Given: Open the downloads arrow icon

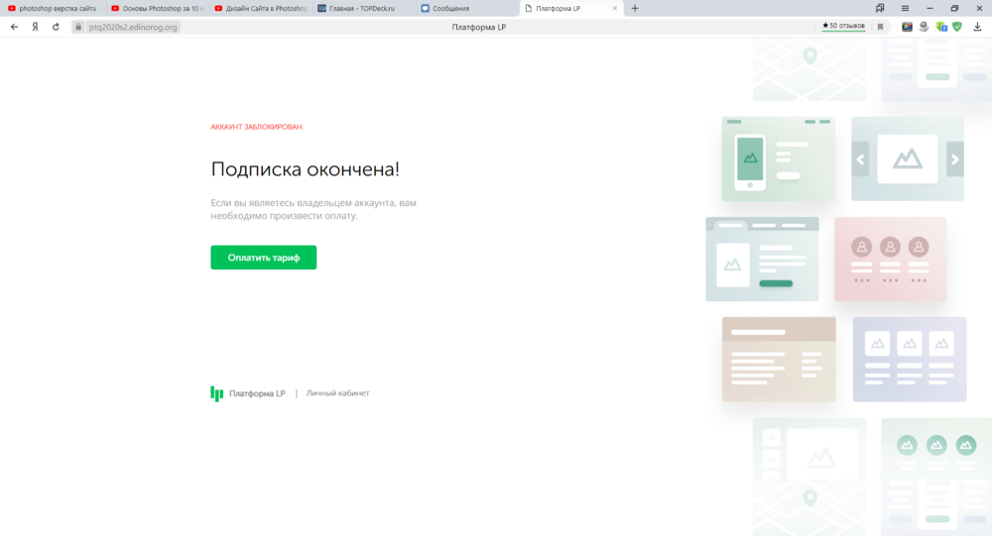Looking at the screenshot, I should point(977,27).
